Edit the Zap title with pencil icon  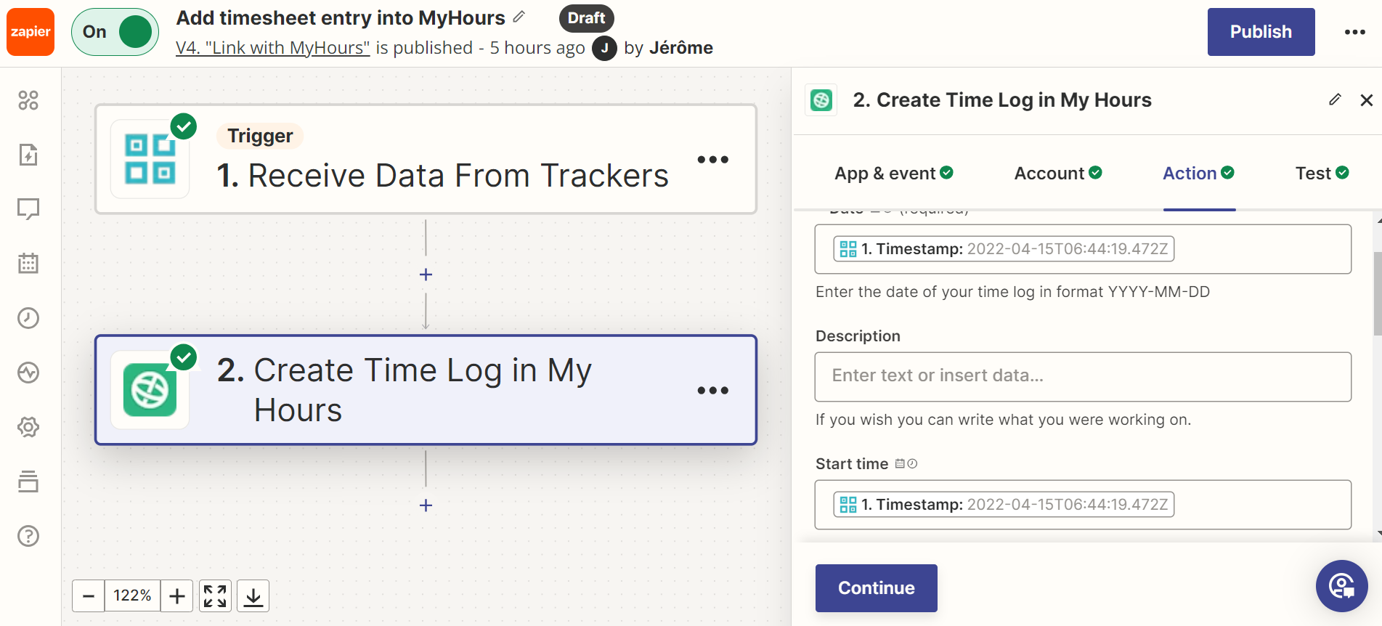pyautogui.click(x=519, y=17)
